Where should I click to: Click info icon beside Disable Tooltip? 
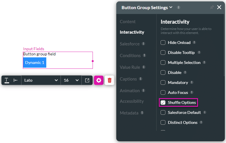[199, 52]
